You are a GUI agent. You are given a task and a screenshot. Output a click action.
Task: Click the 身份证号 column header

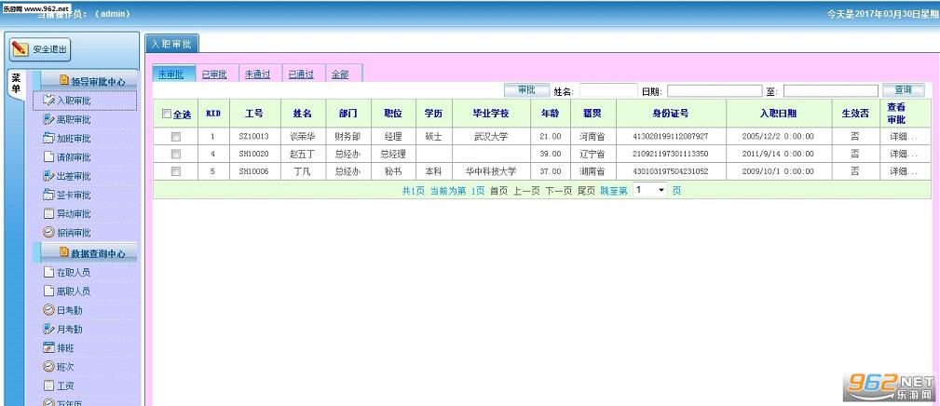tap(671, 114)
